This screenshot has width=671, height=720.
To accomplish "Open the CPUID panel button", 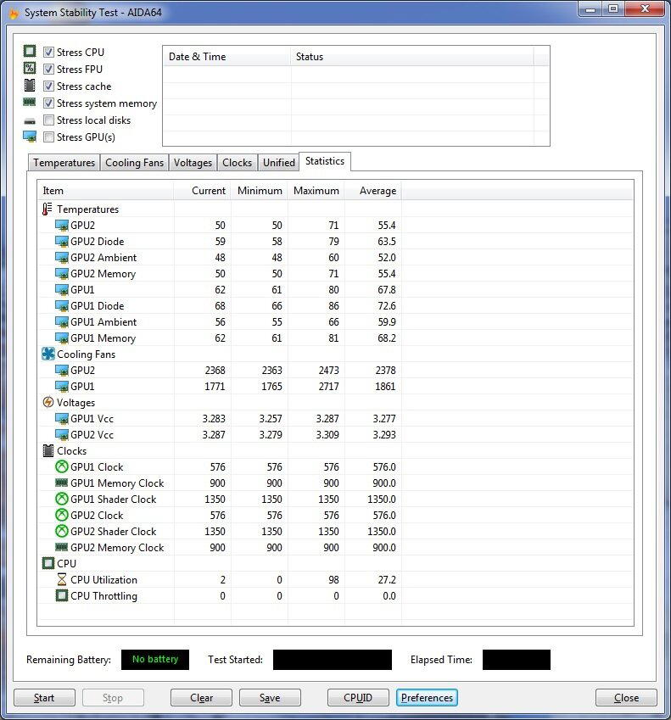I will [358, 697].
